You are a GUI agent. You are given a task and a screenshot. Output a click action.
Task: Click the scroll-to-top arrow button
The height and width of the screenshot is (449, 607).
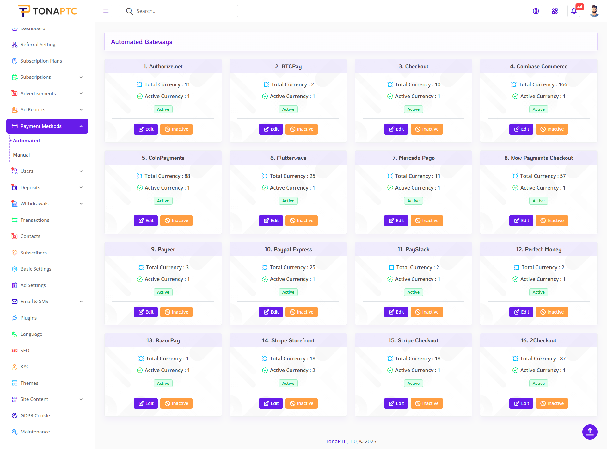(x=590, y=432)
